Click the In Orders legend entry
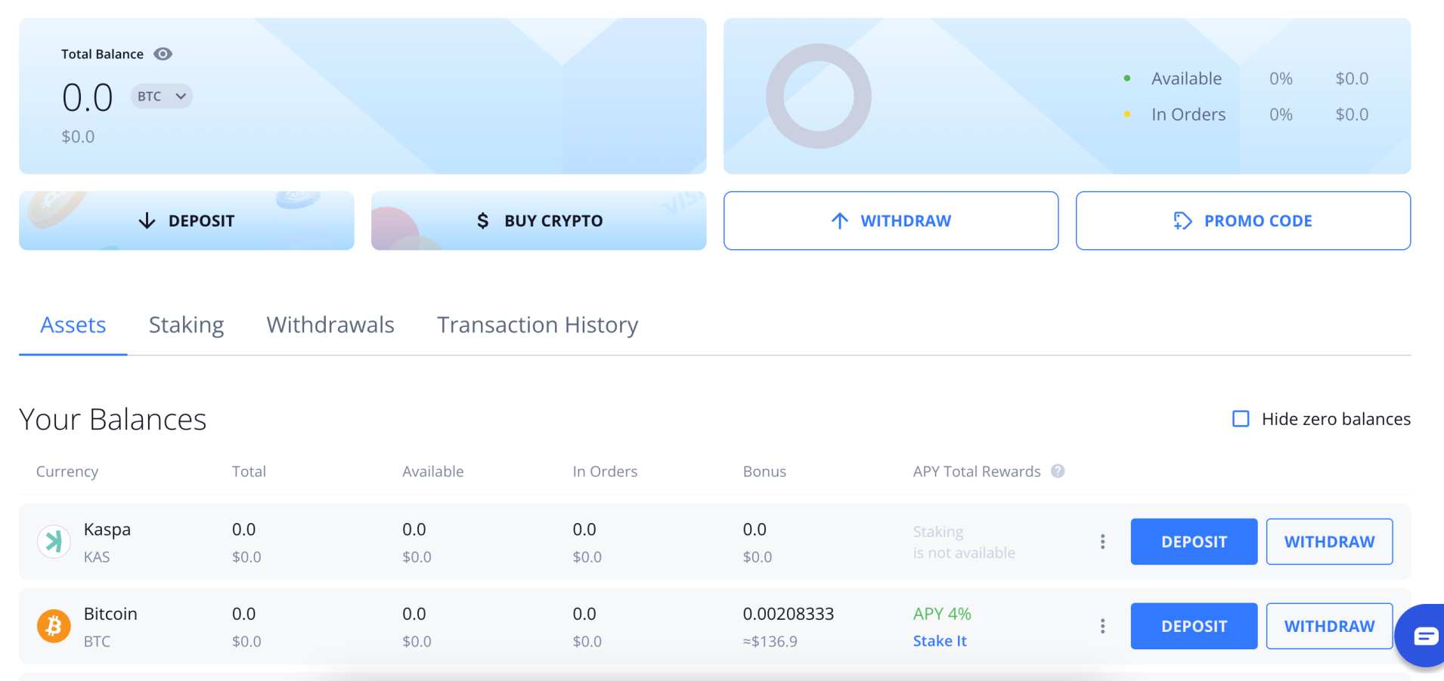The height and width of the screenshot is (681, 1444). pos(1188,115)
